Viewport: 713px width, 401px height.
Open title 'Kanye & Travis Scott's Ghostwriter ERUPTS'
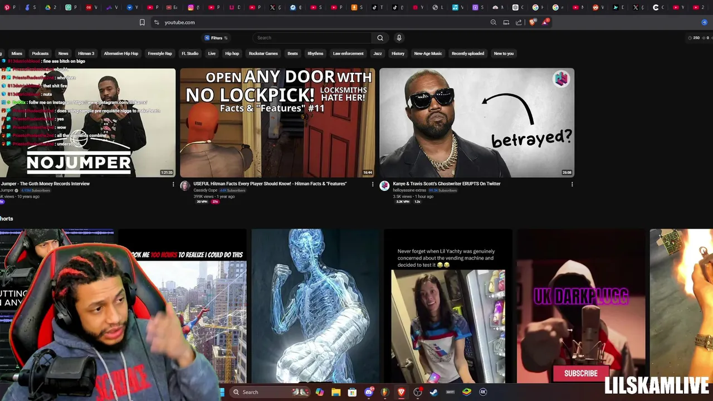click(447, 184)
